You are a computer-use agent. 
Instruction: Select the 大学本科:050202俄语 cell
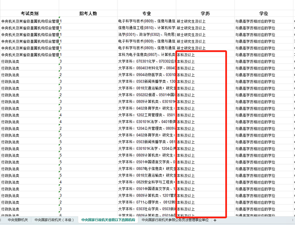(147, 95)
